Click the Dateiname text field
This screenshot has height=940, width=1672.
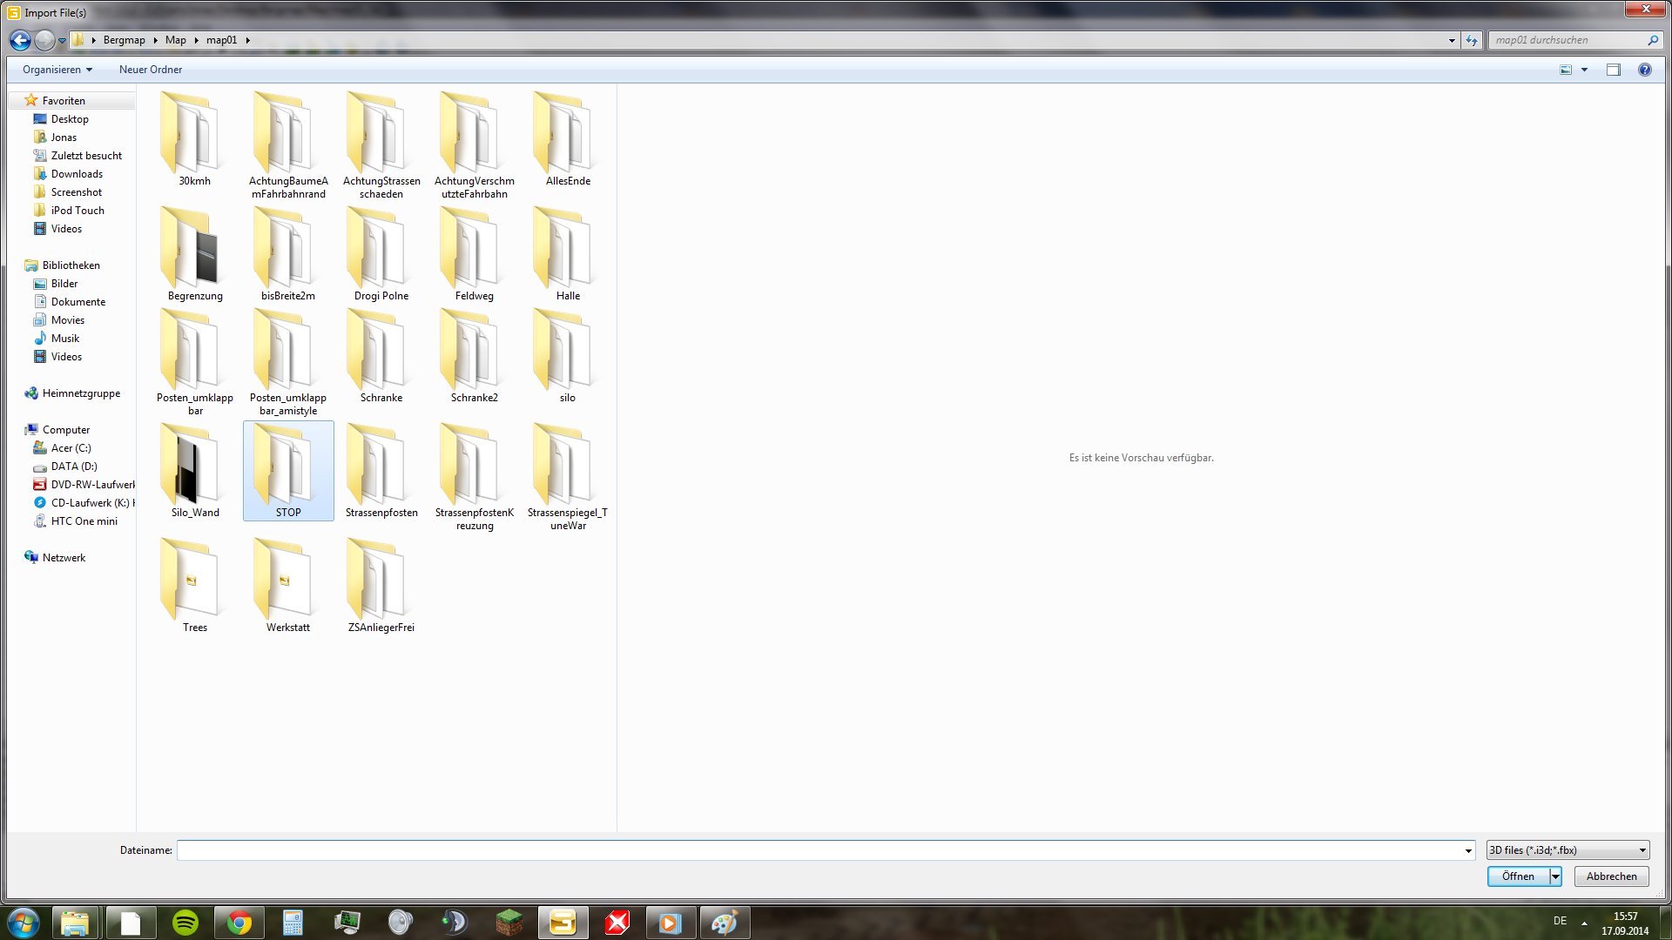[x=819, y=850]
